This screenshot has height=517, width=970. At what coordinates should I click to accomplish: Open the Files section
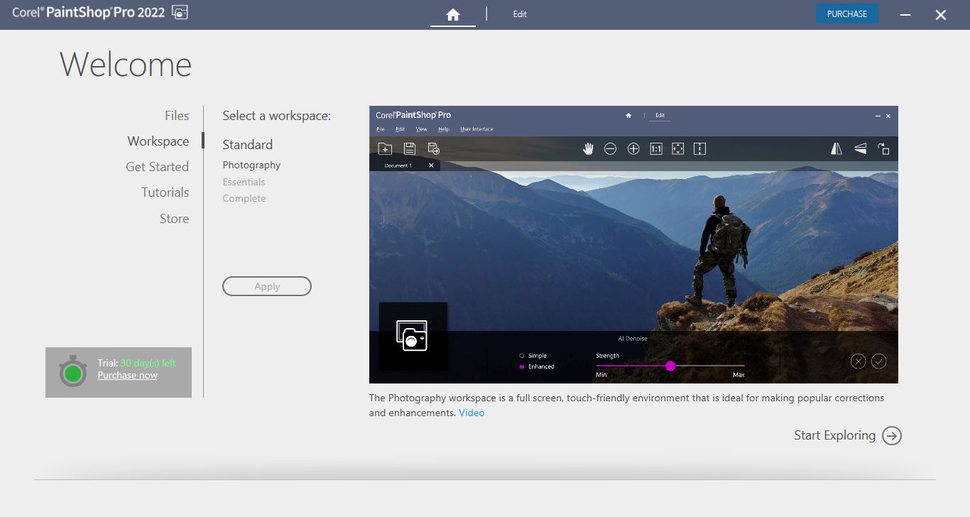point(177,116)
